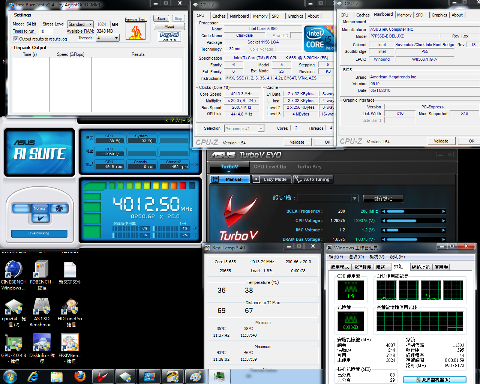
Task: Open the DiskInfo desktop shortcut
Action: pos(42,349)
